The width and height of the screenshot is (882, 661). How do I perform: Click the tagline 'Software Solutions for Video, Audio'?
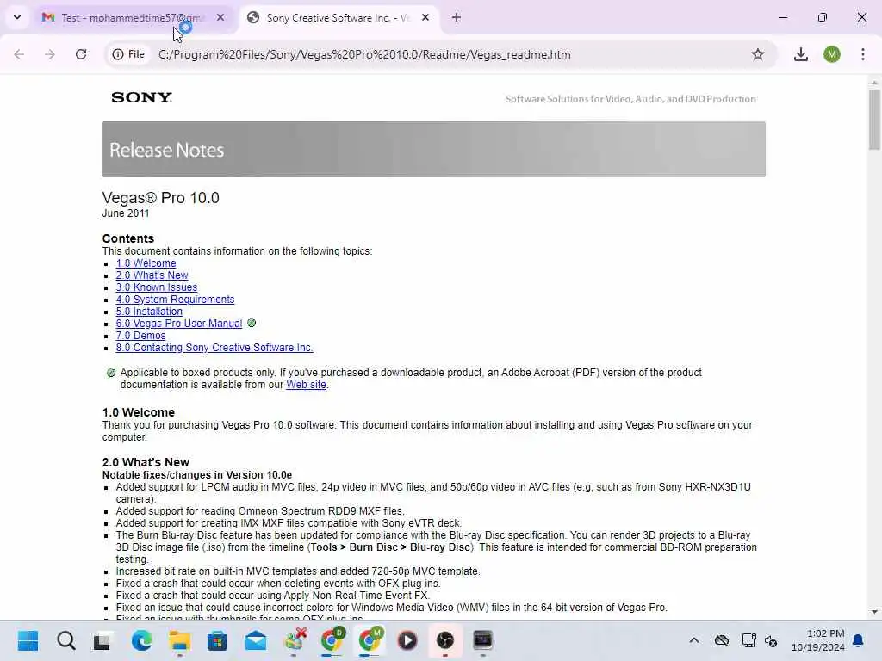[630, 99]
